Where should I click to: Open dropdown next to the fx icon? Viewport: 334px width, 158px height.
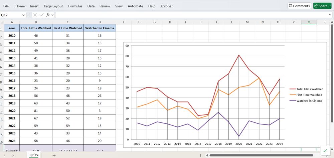point(52,15)
